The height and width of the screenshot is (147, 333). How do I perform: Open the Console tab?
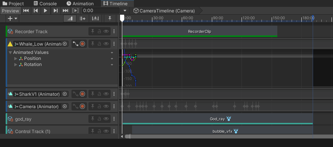[46, 4]
